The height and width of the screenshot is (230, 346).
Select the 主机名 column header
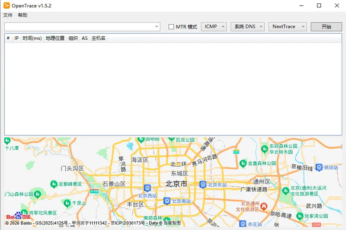coord(99,38)
